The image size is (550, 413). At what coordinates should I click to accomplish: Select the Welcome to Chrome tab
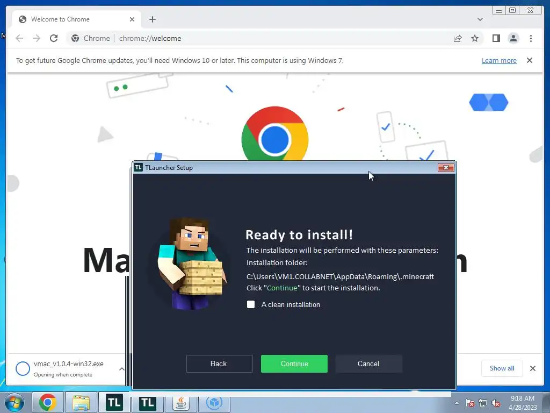(76, 19)
